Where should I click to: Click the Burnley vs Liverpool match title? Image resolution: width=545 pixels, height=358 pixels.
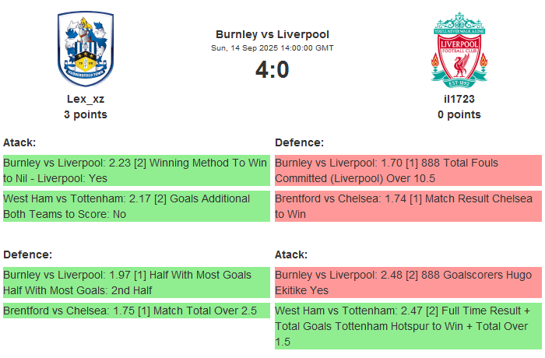point(272,34)
